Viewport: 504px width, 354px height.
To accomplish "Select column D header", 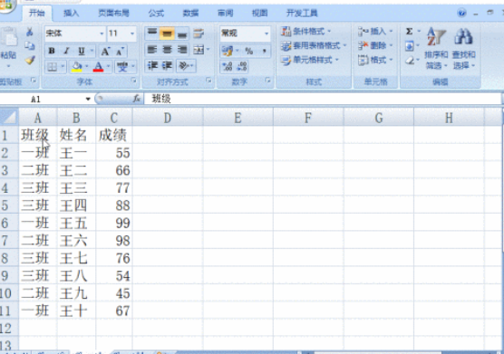I will [168, 118].
